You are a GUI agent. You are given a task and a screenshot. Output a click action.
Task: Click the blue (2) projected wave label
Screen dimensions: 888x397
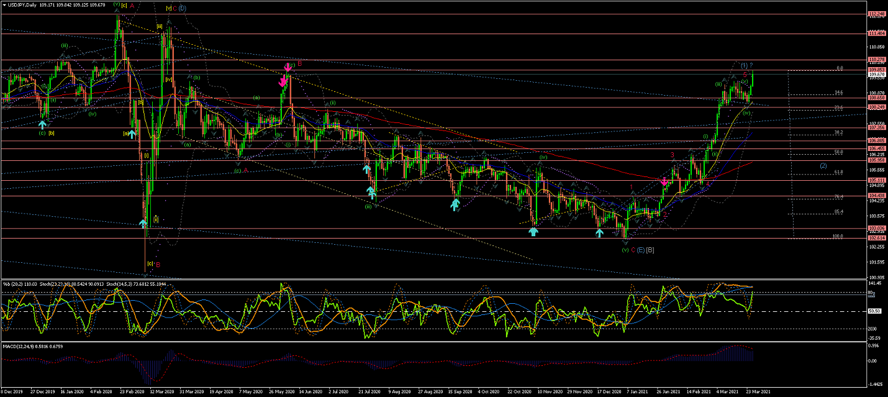click(823, 166)
